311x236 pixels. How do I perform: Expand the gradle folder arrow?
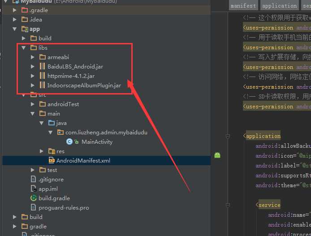[15, 226]
